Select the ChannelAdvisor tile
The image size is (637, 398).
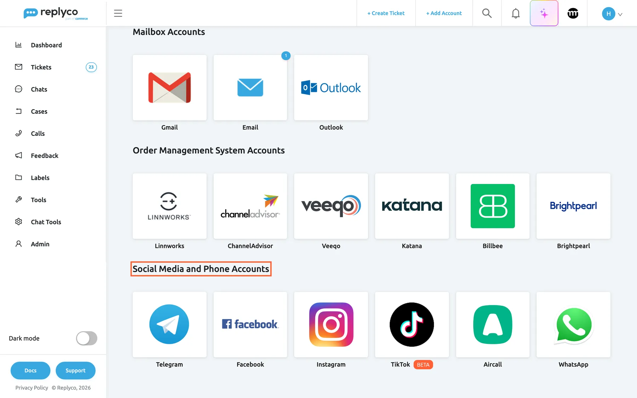click(x=250, y=206)
